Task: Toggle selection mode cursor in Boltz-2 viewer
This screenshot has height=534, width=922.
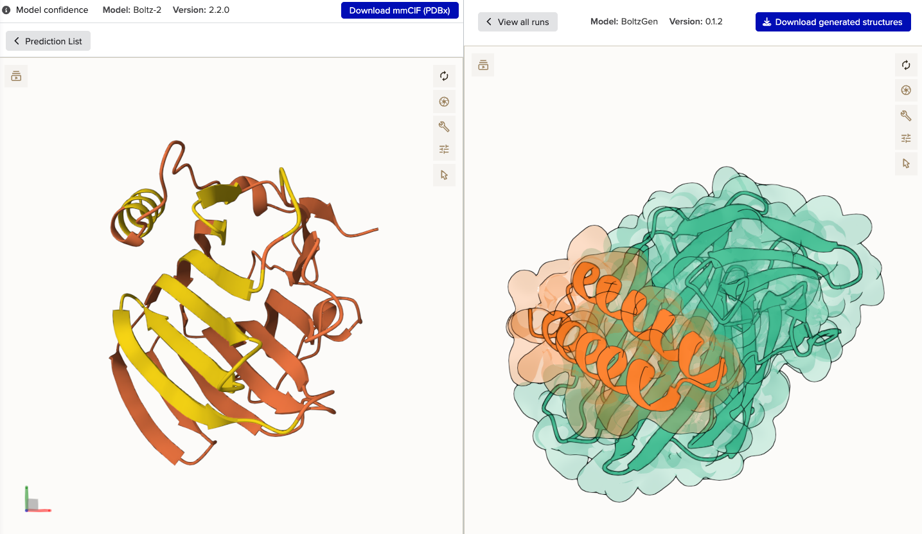Action: pos(444,175)
